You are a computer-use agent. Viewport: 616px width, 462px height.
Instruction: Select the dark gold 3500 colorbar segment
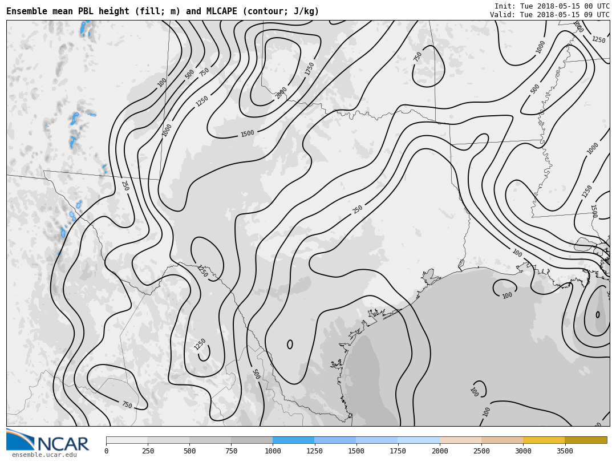click(x=586, y=440)
